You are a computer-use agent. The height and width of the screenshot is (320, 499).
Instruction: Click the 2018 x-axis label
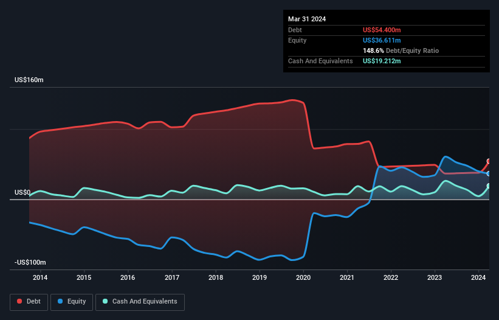tap(216, 277)
